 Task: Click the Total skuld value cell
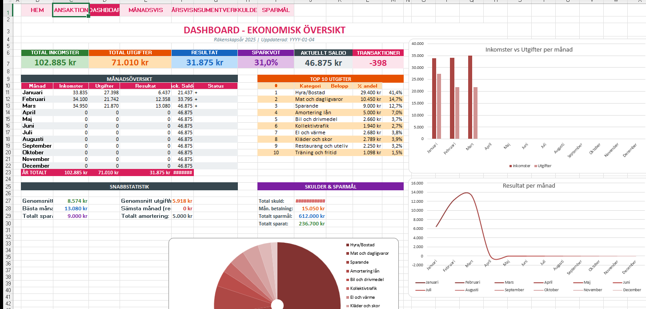click(310, 201)
